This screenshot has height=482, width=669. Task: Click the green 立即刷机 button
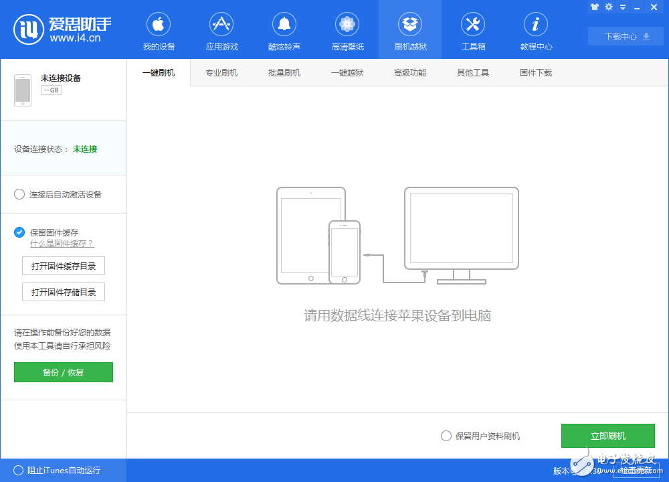tap(607, 435)
